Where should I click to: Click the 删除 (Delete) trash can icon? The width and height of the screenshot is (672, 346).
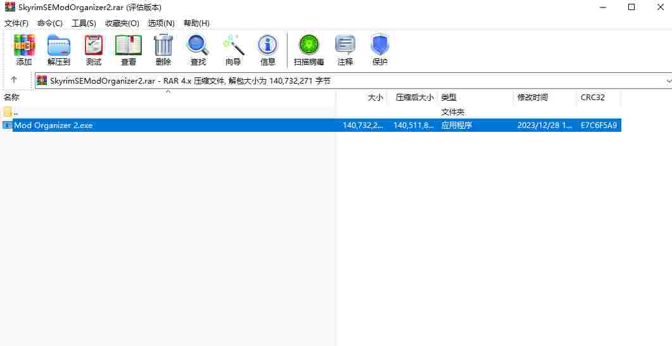pyautogui.click(x=163, y=45)
